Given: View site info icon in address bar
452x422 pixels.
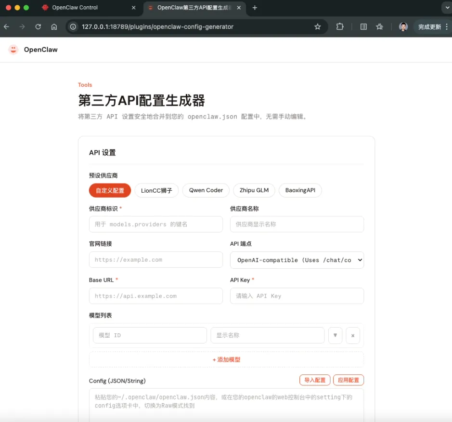Looking at the screenshot, I should 73,27.
